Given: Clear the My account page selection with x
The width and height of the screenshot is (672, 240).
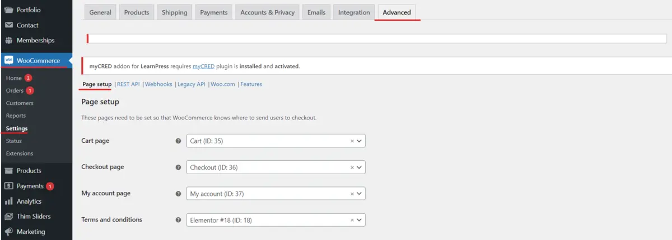Looking at the screenshot, I should point(352,194).
